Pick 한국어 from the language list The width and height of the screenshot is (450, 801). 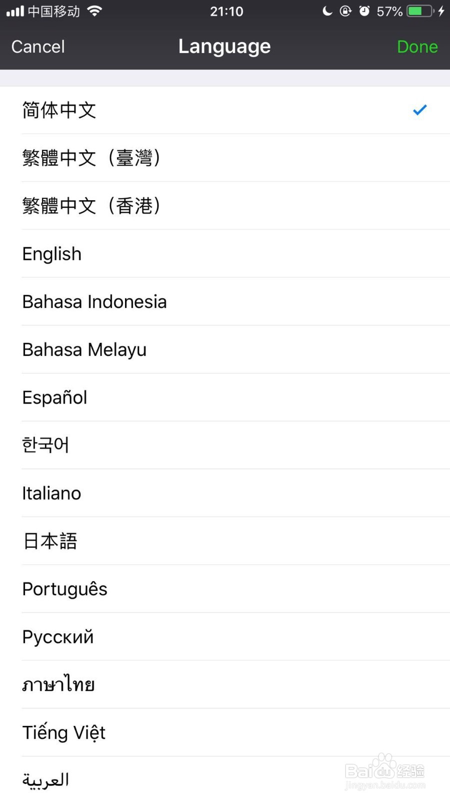(x=225, y=445)
